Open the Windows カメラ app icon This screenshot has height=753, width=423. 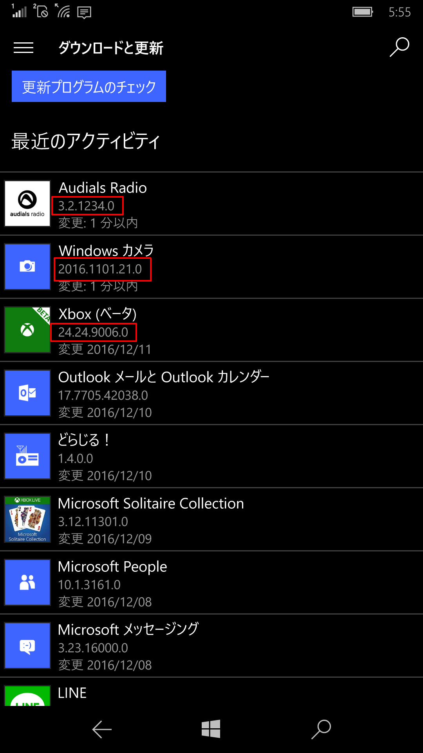point(27,267)
